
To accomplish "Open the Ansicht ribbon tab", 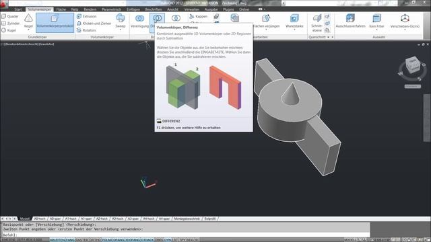I will (172, 9).
